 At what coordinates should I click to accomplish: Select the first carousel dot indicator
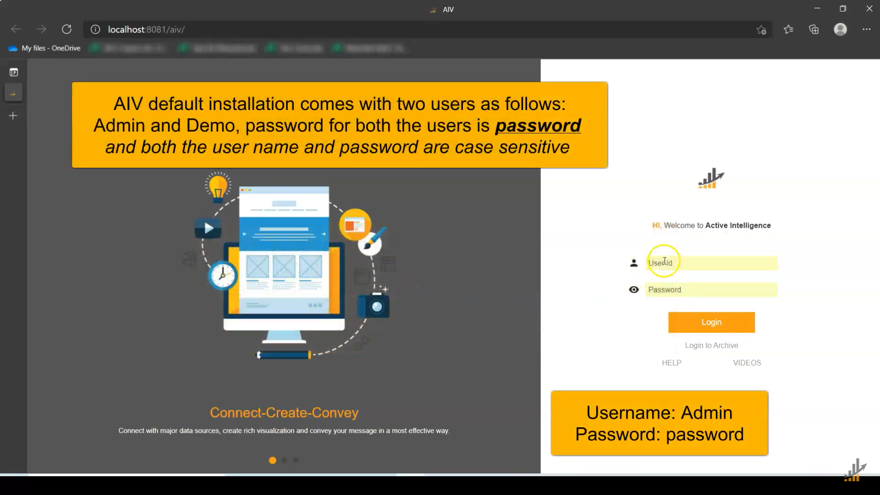[273, 460]
